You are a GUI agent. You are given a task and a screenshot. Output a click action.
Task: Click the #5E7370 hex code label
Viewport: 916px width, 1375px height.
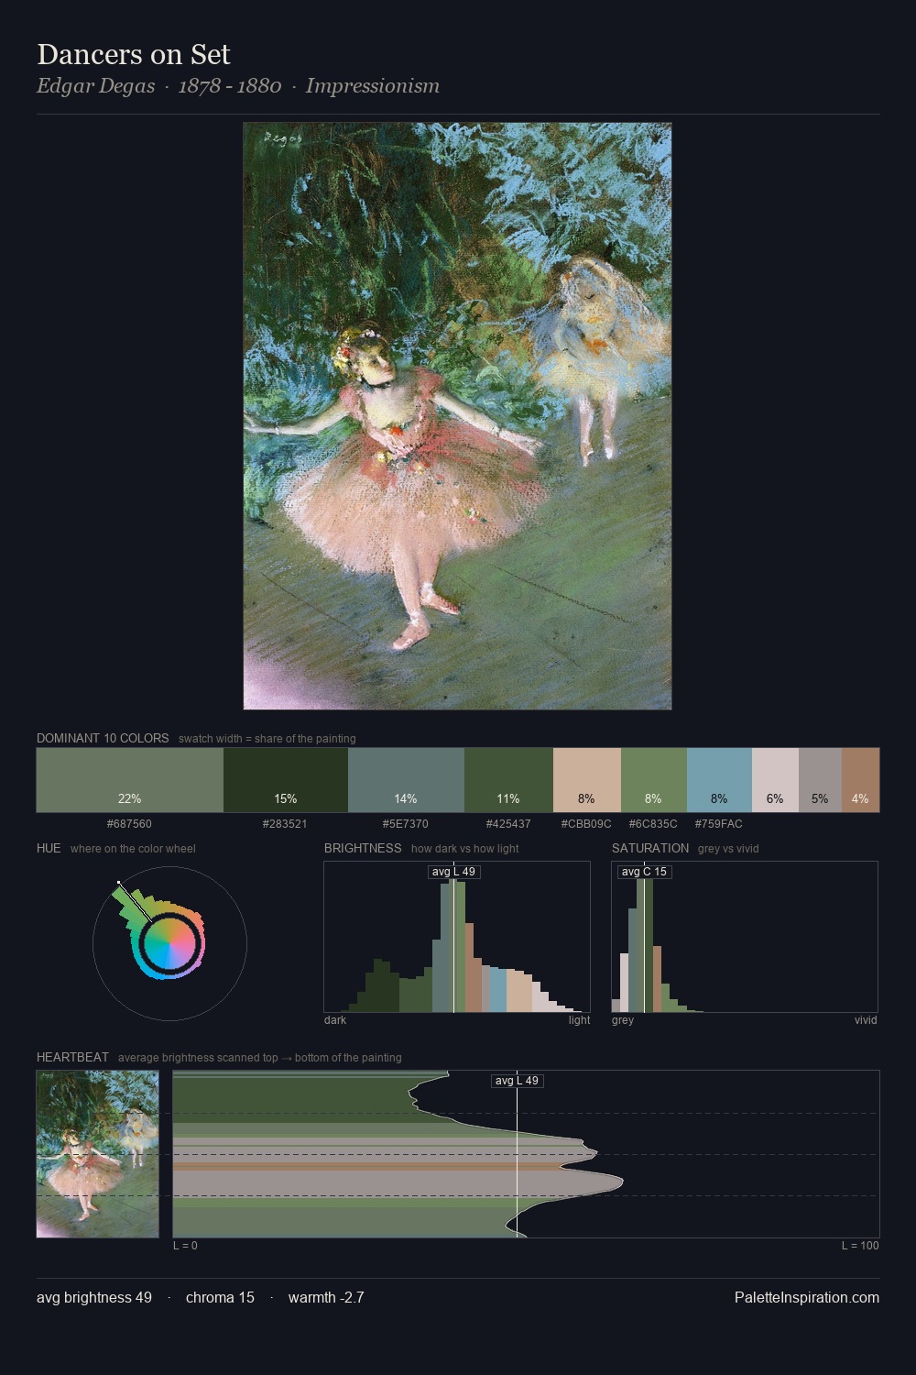pyautogui.click(x=406, y=824)
